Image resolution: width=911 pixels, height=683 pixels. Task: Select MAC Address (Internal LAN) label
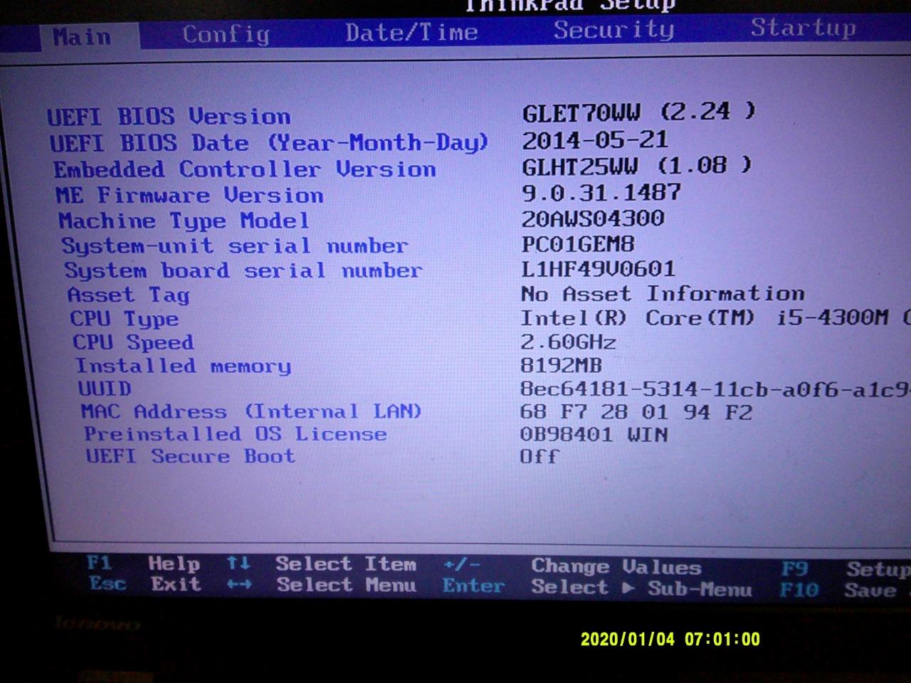click(x=251, y=411)
